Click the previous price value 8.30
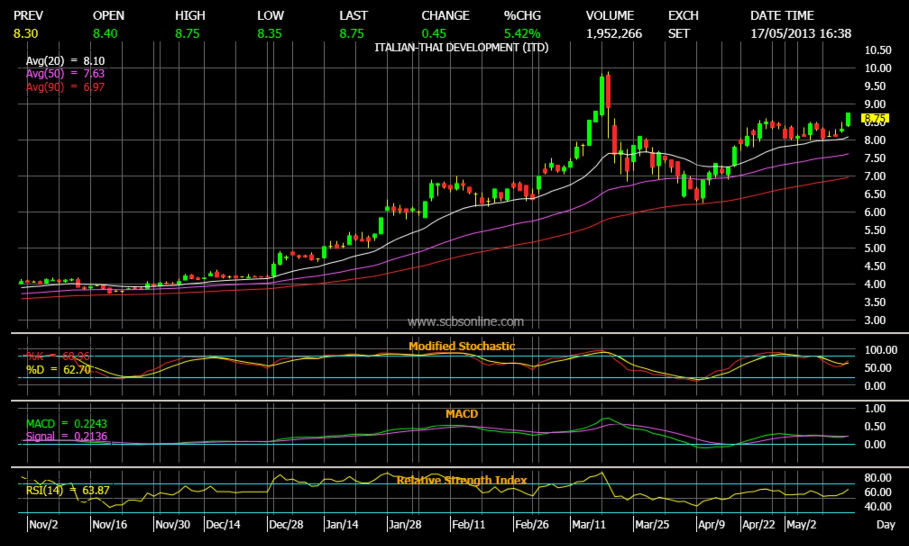 click(26, 33)
